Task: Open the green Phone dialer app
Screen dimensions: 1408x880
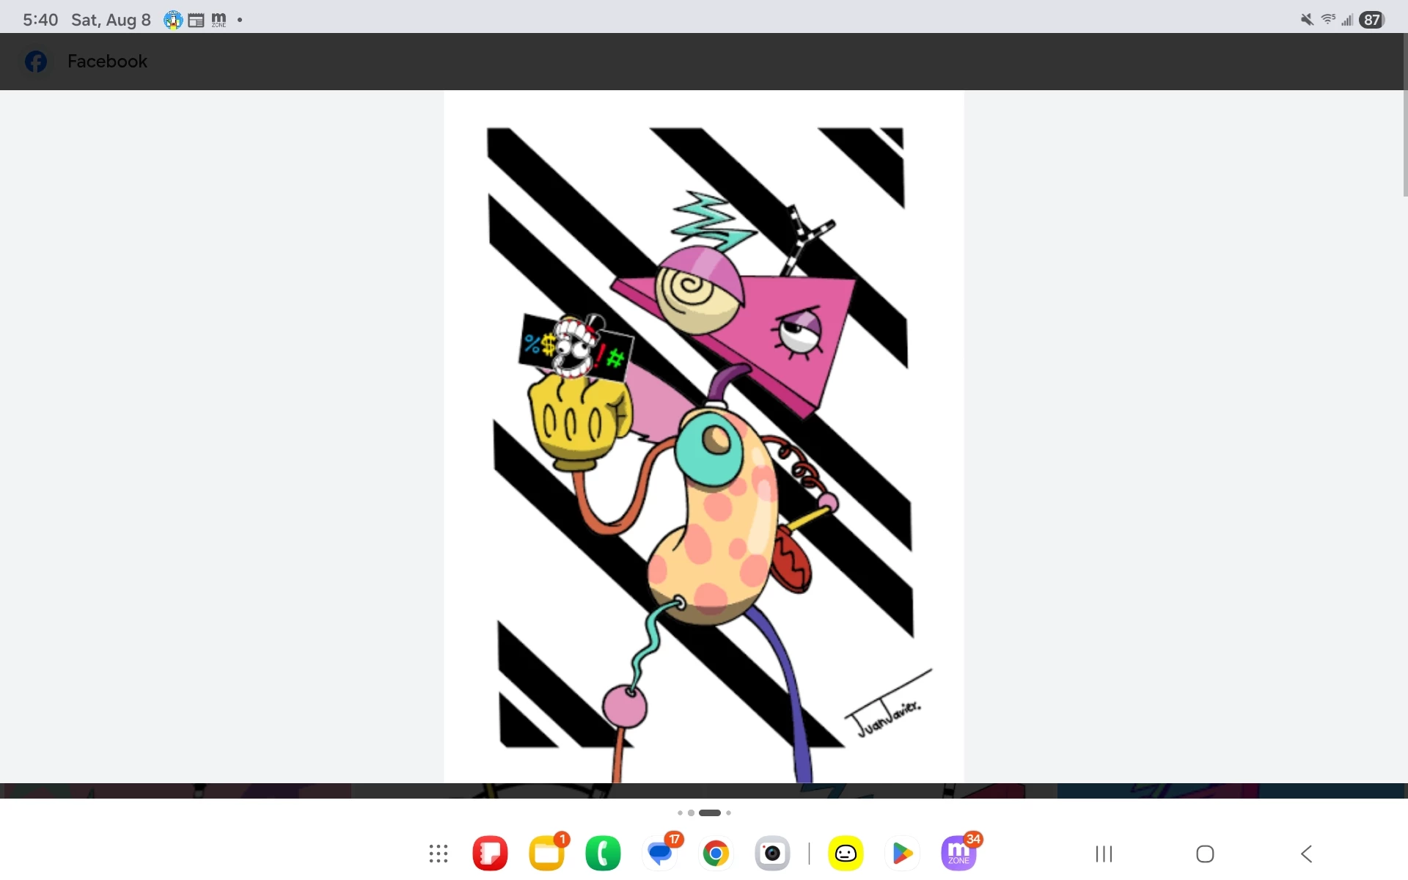Action: [x=604, y=854]
